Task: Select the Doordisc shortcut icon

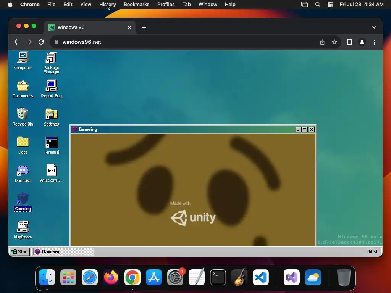Action: tap(23, 174)
